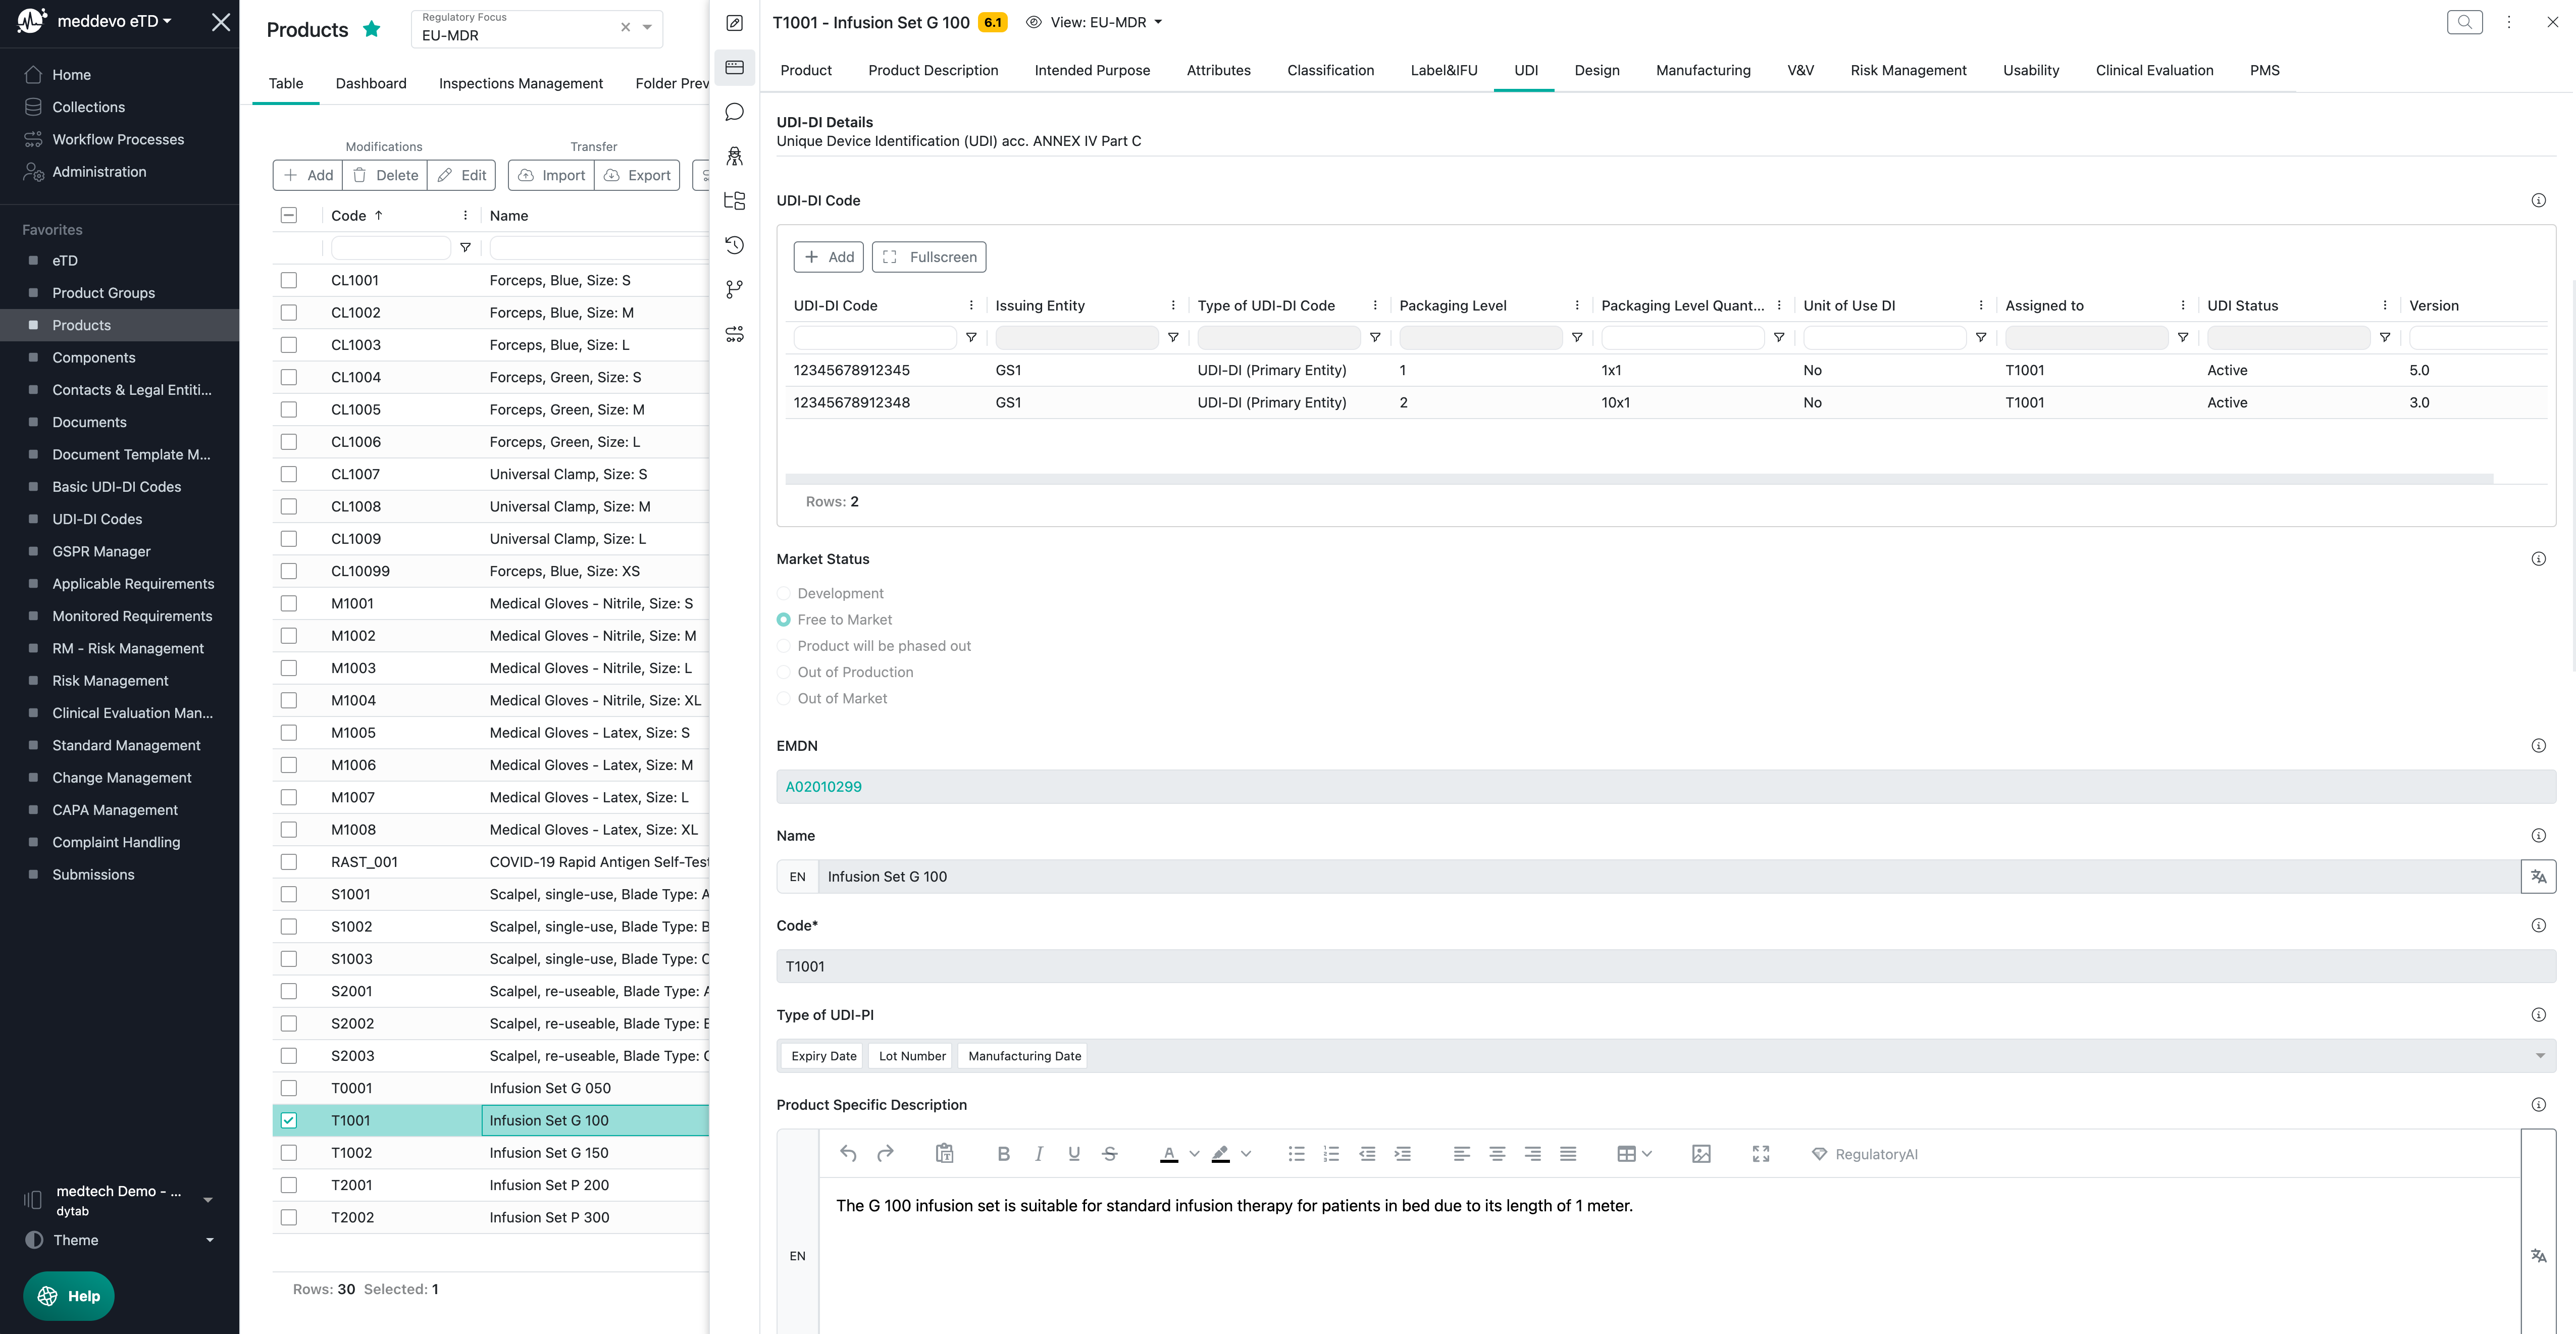2576x1334 pixels.
Task: Click the favorite star next to Products
Action: [x=372, y=29]
